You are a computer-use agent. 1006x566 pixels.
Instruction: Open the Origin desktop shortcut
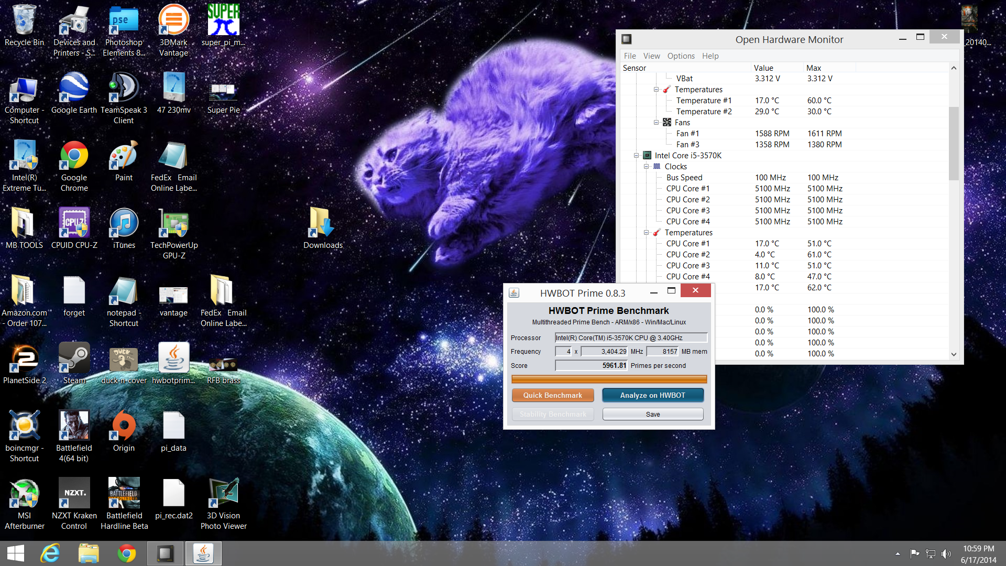click(124, 431)
